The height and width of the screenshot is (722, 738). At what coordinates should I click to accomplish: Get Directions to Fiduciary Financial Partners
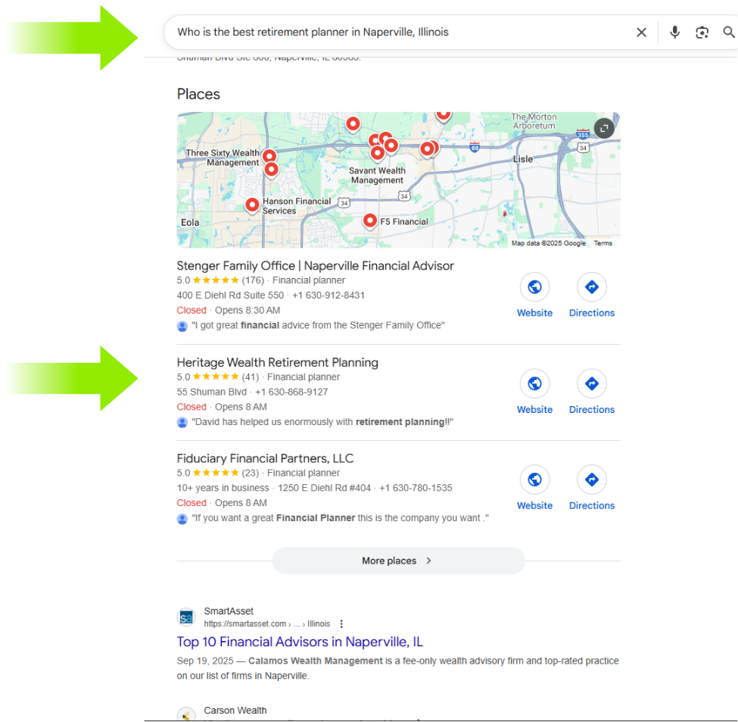coord(592,480)
